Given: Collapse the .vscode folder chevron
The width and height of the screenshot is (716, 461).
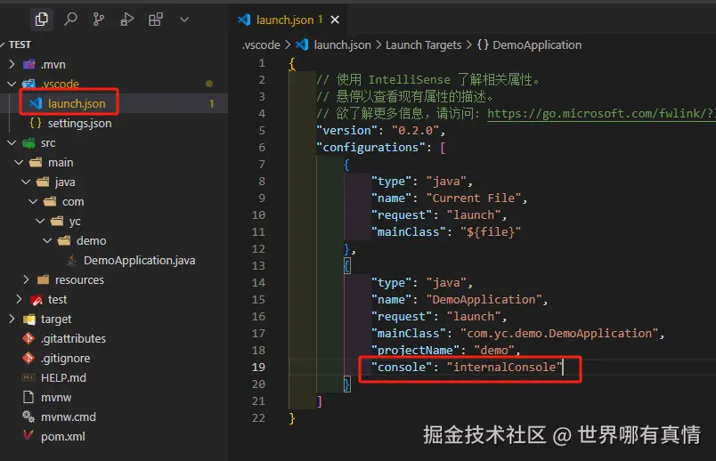Looking at the screenshot, I should (12, 84).
